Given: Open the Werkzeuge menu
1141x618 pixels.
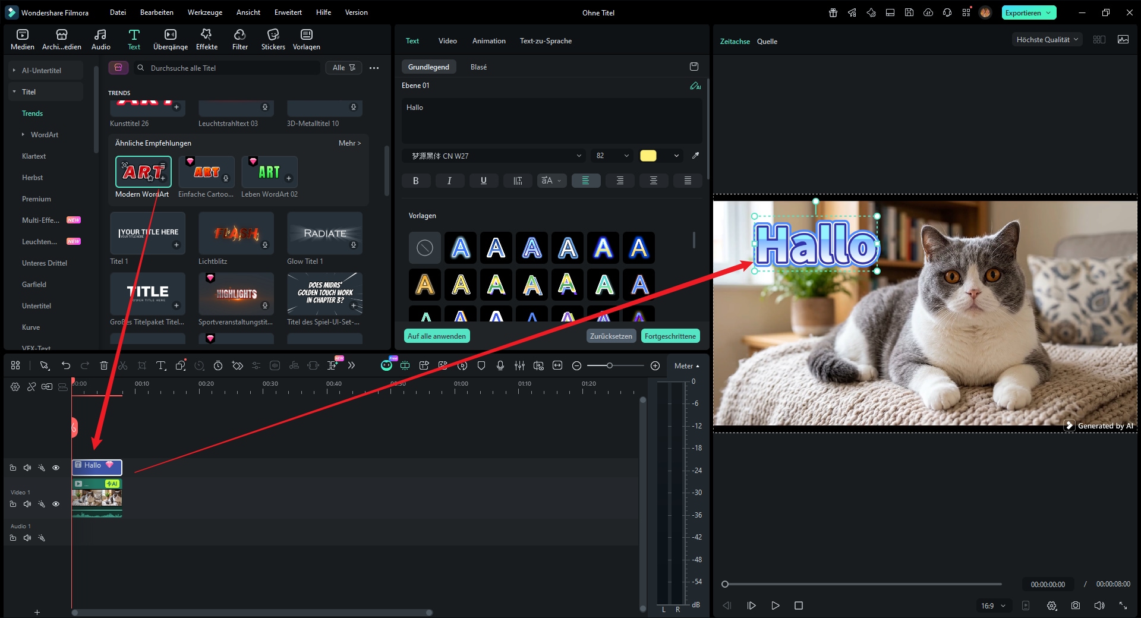Looking at the screenshot, I should tap(205, 12).
